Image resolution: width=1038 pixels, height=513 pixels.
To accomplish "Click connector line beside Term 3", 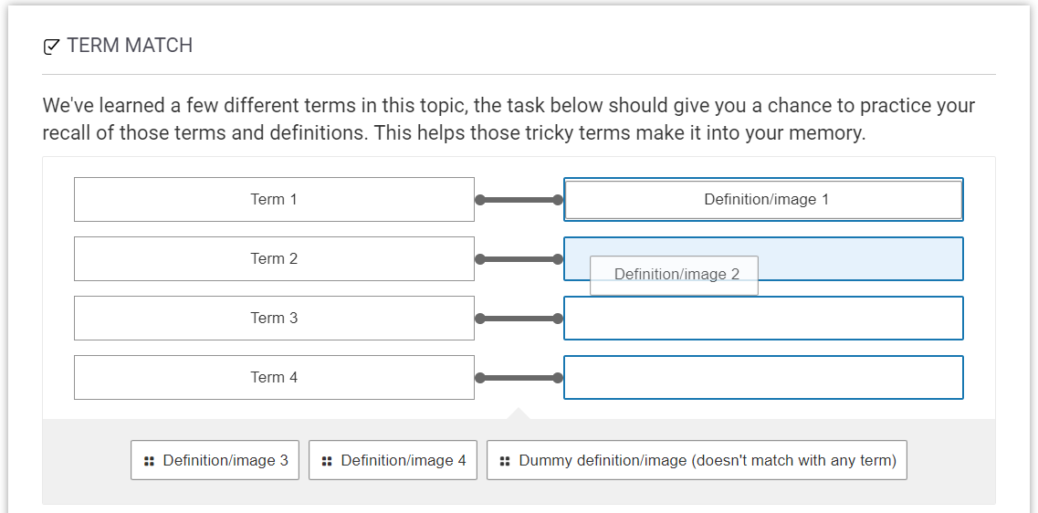I will (x=519, y=319).
